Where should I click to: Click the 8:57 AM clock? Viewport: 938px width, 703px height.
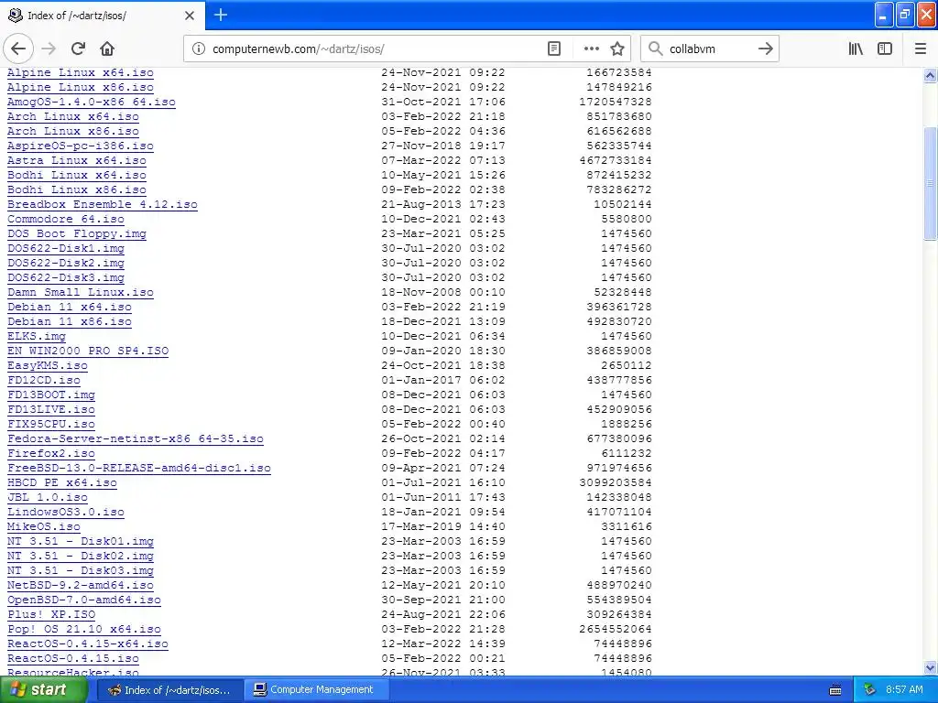pyautogui.click(x=904, y=690)
